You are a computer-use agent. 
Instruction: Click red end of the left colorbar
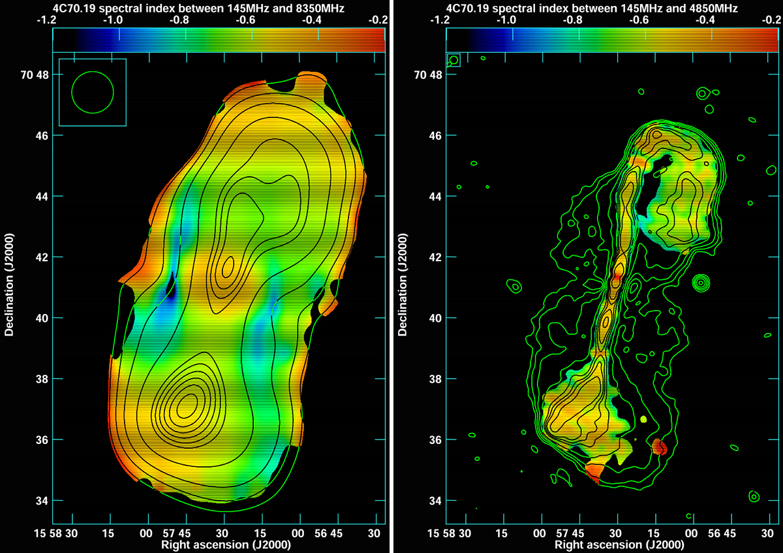coord(378,40)
